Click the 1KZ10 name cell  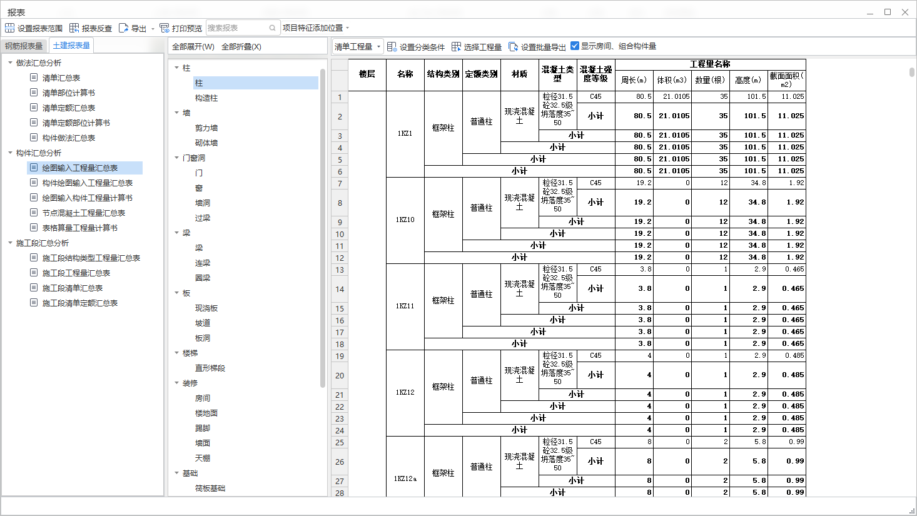coord(405,220)
